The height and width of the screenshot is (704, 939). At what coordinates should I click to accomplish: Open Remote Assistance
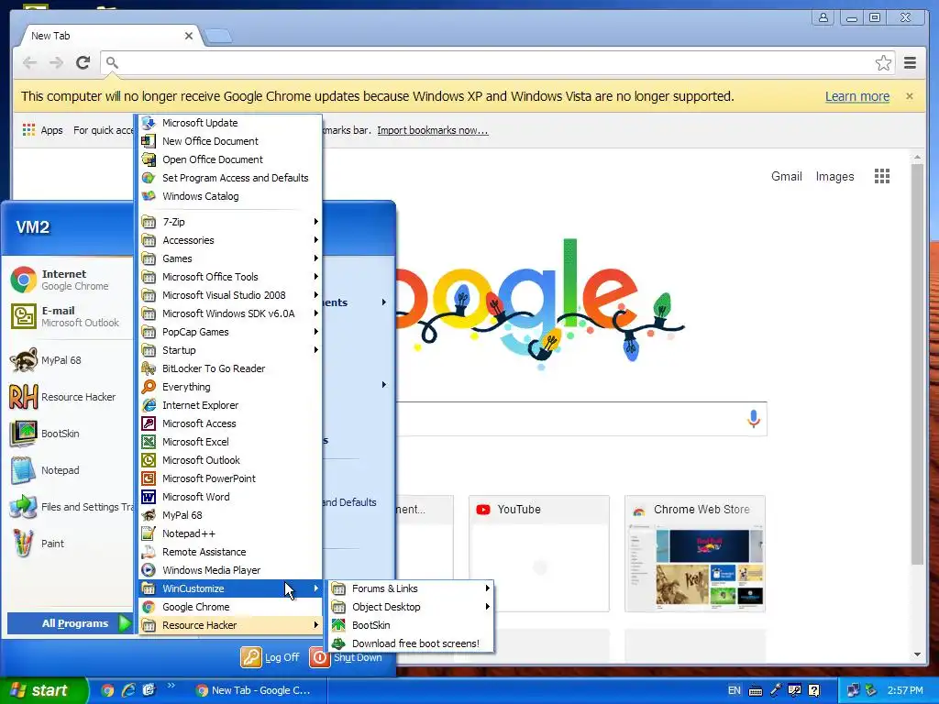[230, 552]
